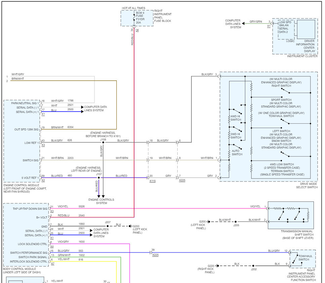Select the "SWITCH SIG" pin label
This screenshot has width=325, height=283.
31,160
